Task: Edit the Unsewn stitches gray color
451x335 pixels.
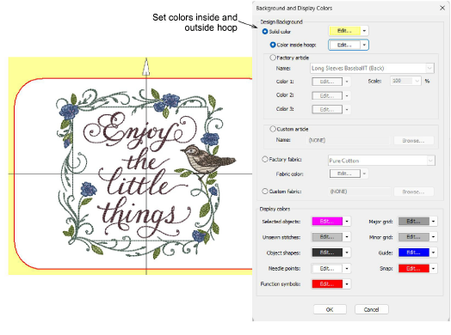Action: click(327, 237)
